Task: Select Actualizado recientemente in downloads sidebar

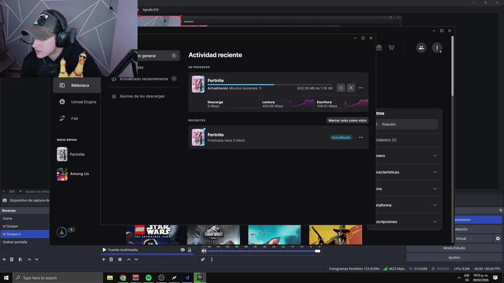Action: [145, 79]
